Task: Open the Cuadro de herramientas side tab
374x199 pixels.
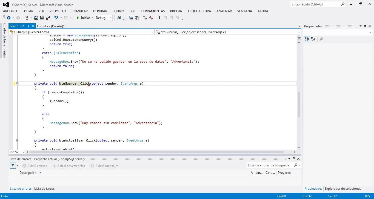Action: click(x=4, y=41)
